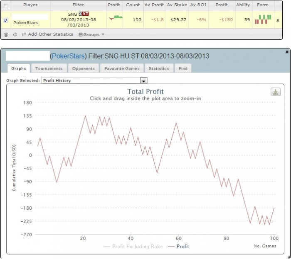Click the refresh icon beside the trash

click(x=15, y=34)
